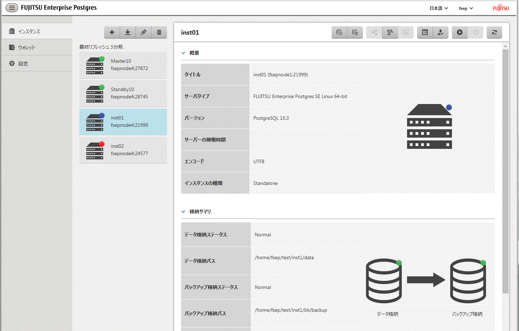Screen dimensions: 519x331
Task: Open the インスタンス sidebar menu
Action: pos(37,31)
